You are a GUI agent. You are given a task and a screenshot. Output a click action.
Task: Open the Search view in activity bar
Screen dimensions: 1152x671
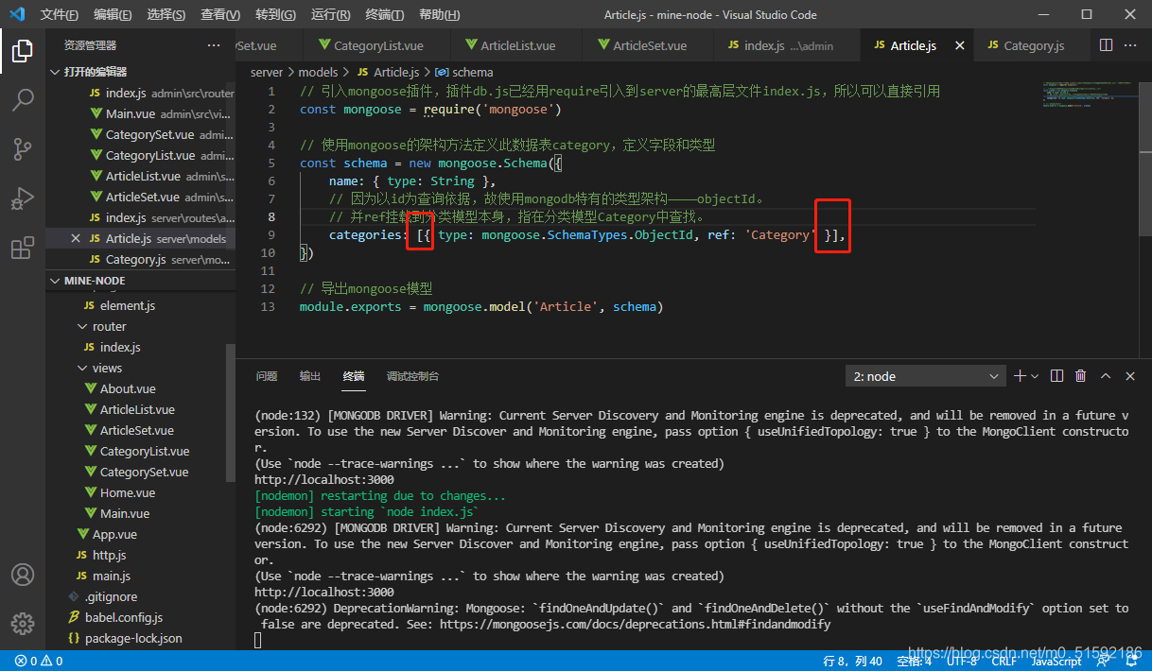coord(23,99)
